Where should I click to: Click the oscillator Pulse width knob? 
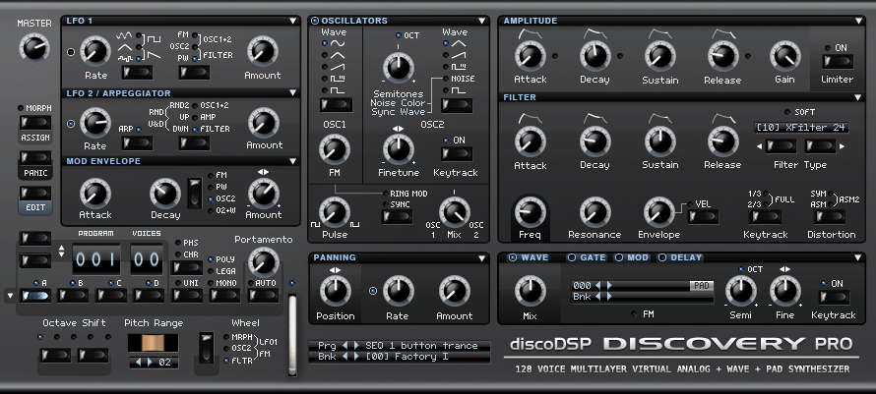point(335,209)
